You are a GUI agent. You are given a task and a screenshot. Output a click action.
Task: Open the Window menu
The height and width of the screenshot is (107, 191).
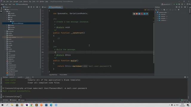pyautogui.click(x=42, y=1)
